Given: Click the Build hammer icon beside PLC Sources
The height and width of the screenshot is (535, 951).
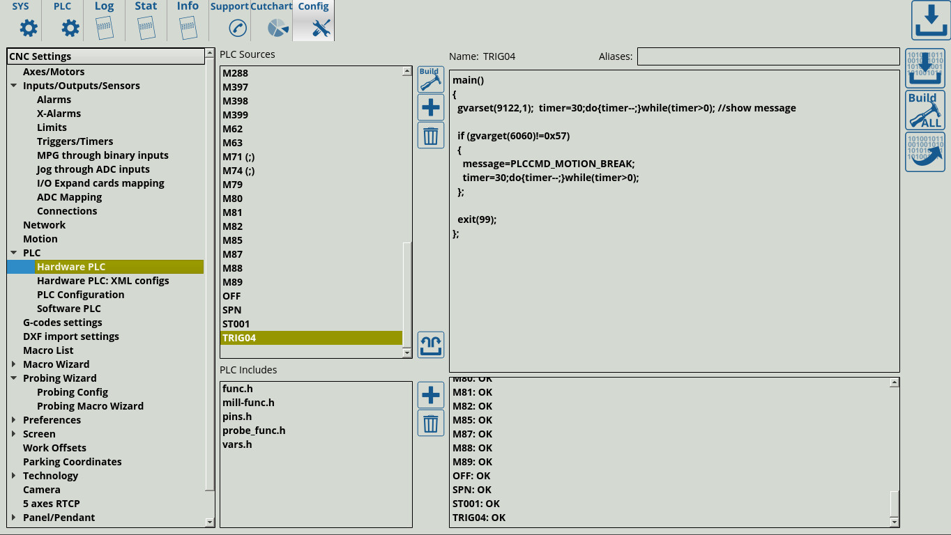Looking at the screenshot, I should click(430, 79).
